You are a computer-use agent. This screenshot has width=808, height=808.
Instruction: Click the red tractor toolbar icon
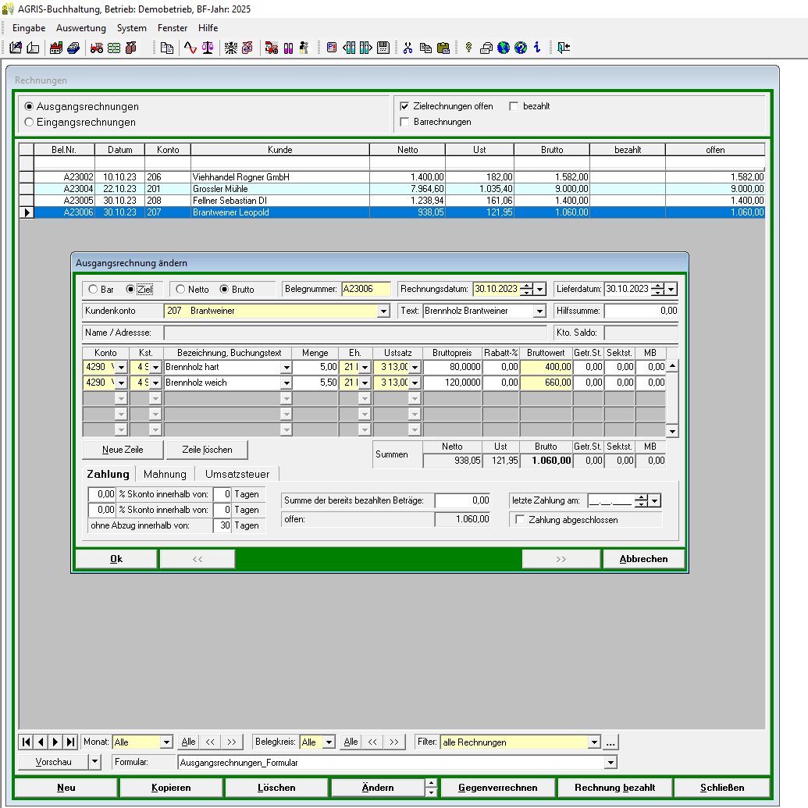pos(97,48)
